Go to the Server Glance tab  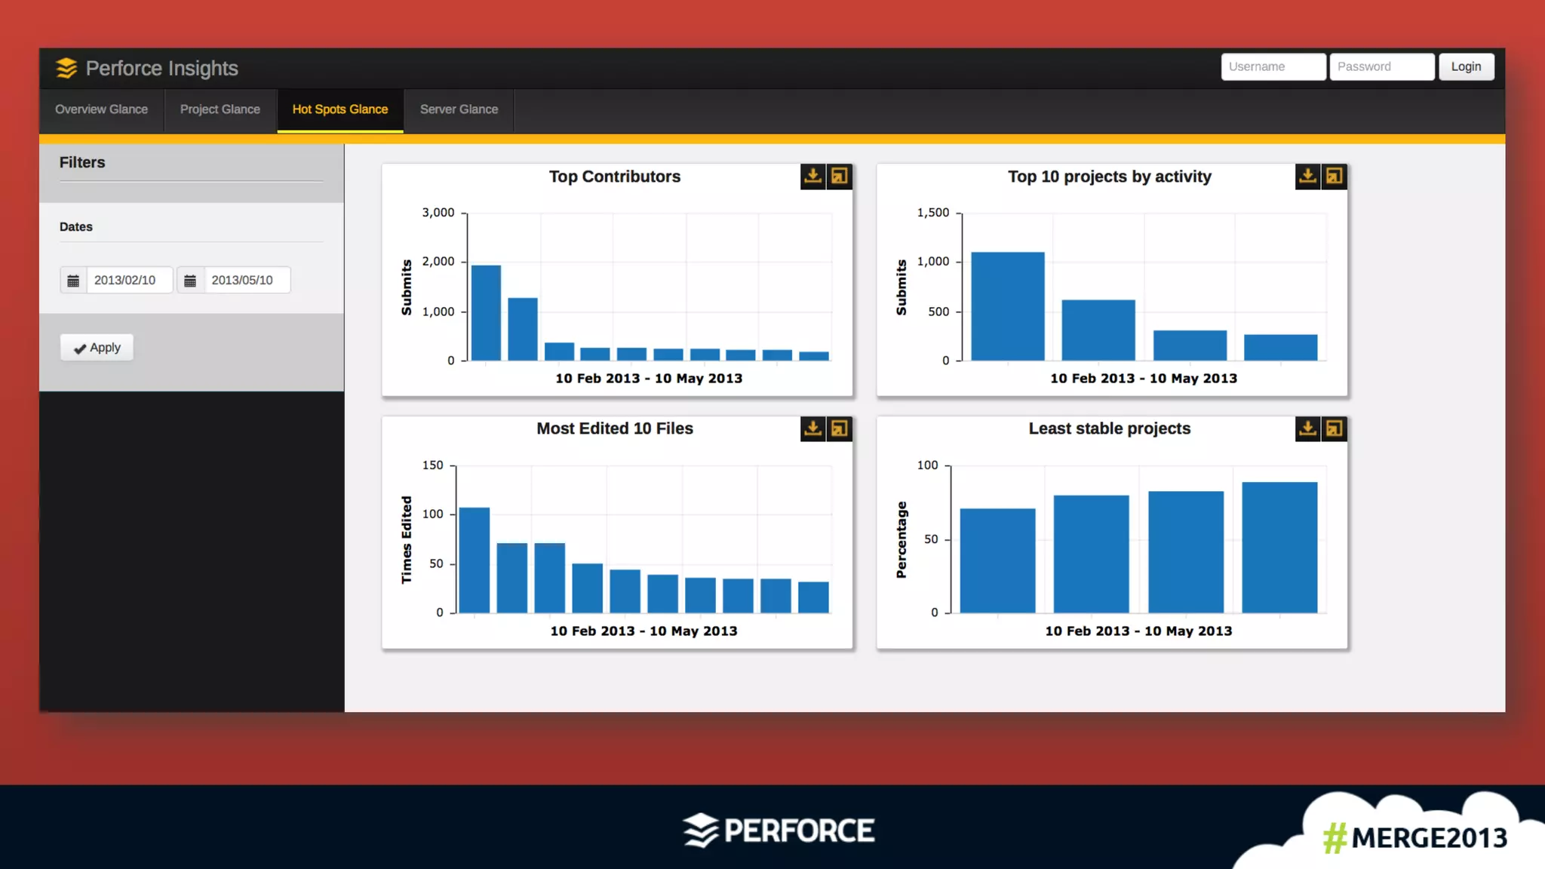pos(459,109)
